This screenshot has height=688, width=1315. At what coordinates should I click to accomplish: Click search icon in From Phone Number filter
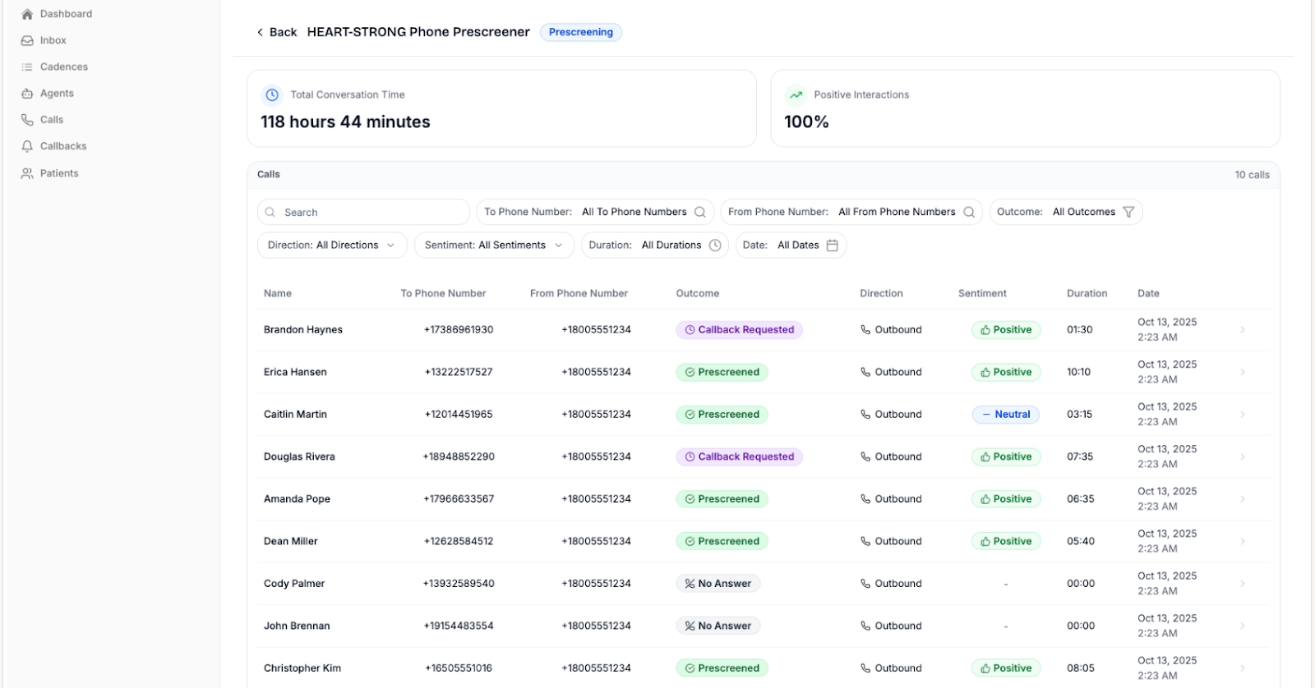click(969, 212)
